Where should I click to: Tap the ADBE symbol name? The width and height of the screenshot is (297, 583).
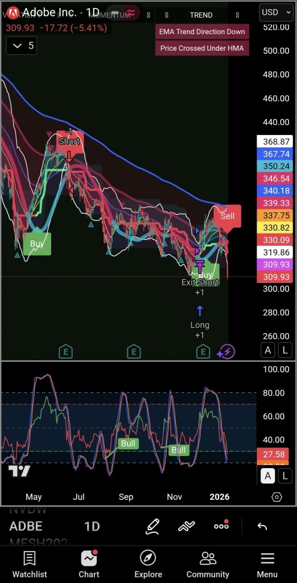coord(26,526)
